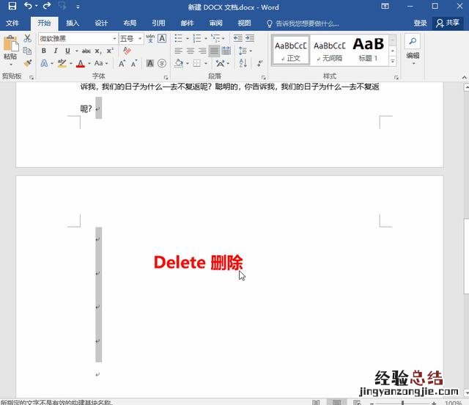Image resolution: width=469 pixels, height=405 pixels.
Task: Click the Share button with person icon
Action: point(448,23)
